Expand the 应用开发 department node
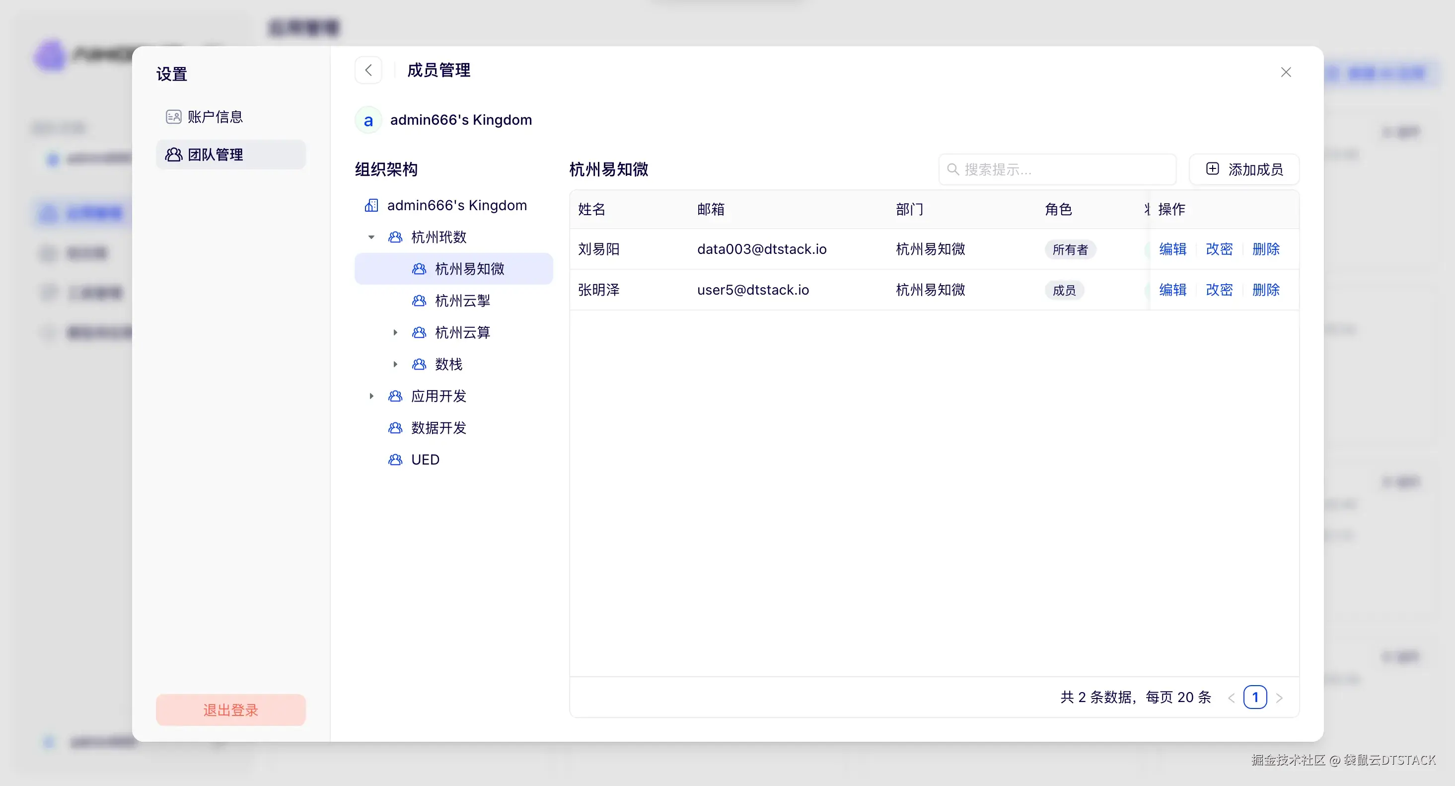Image resolution: width=1455 pixels, height=786 pixels. pos(371,396)
